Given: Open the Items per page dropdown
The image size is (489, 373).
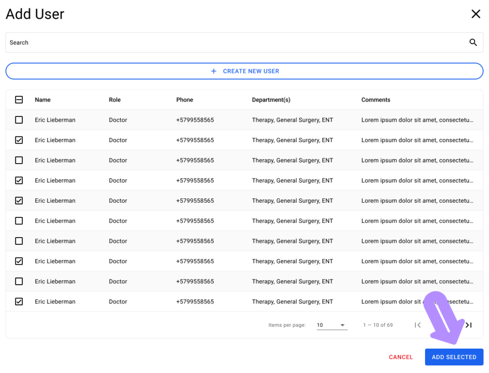Looking at the screenshot, I should coord(331,325).
